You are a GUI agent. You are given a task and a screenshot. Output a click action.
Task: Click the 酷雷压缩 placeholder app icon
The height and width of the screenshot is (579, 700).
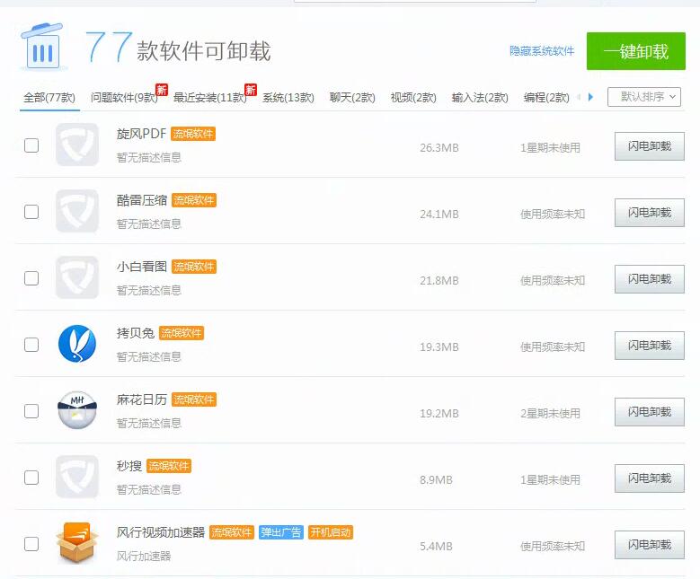pyautogui.click(x=77, y=211)
